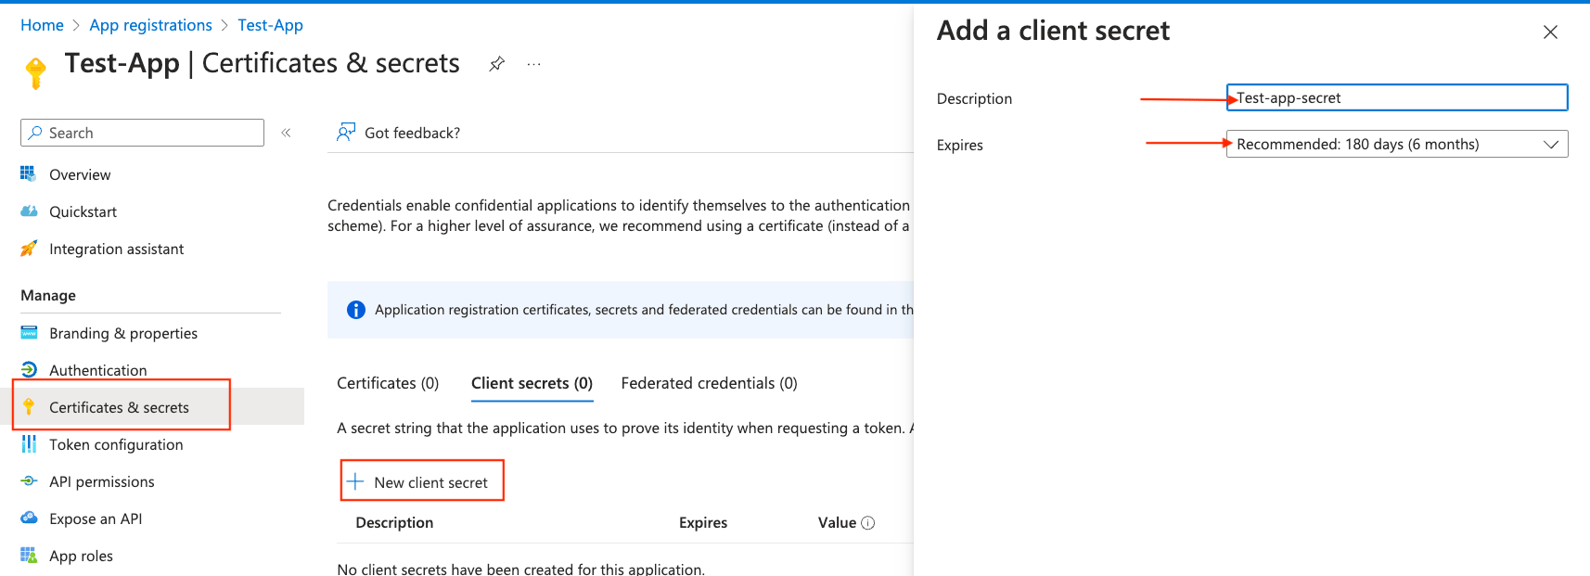Open Integration assistant menu item
1590x576 pixels.
pyautogui.click(x=116, y=249)
